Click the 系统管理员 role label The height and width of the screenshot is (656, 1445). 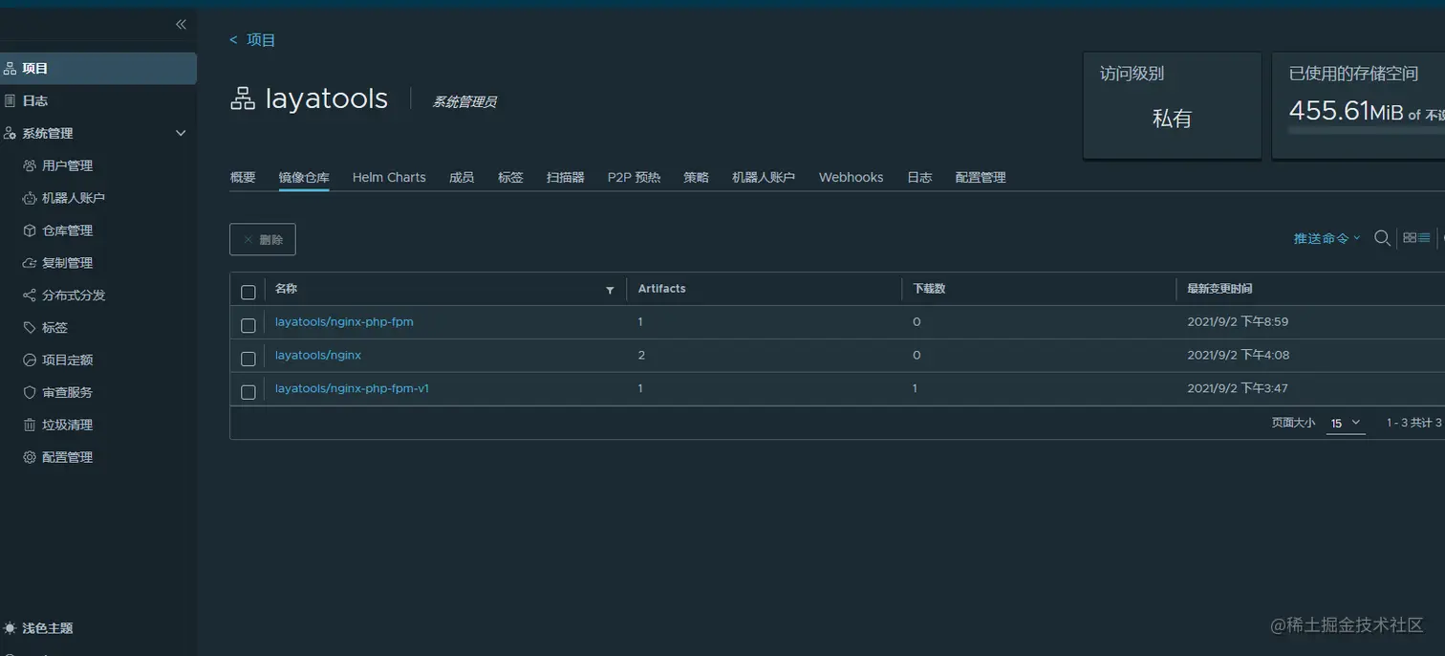[x=464, y=101]
